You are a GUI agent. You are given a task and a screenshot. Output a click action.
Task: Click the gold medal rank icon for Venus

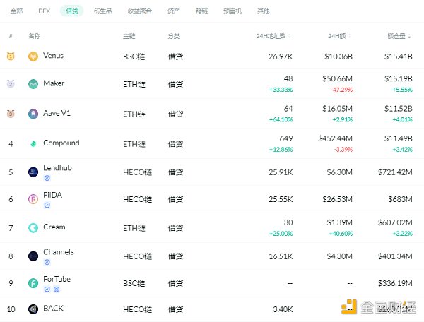tap(10, 56)
